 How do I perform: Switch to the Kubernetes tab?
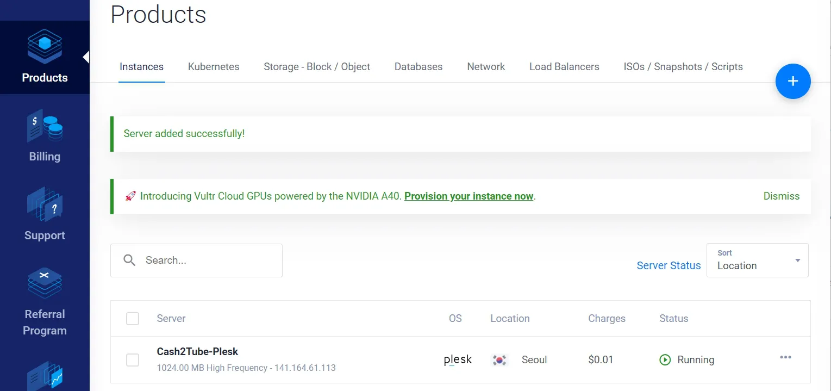click(214, 67)
